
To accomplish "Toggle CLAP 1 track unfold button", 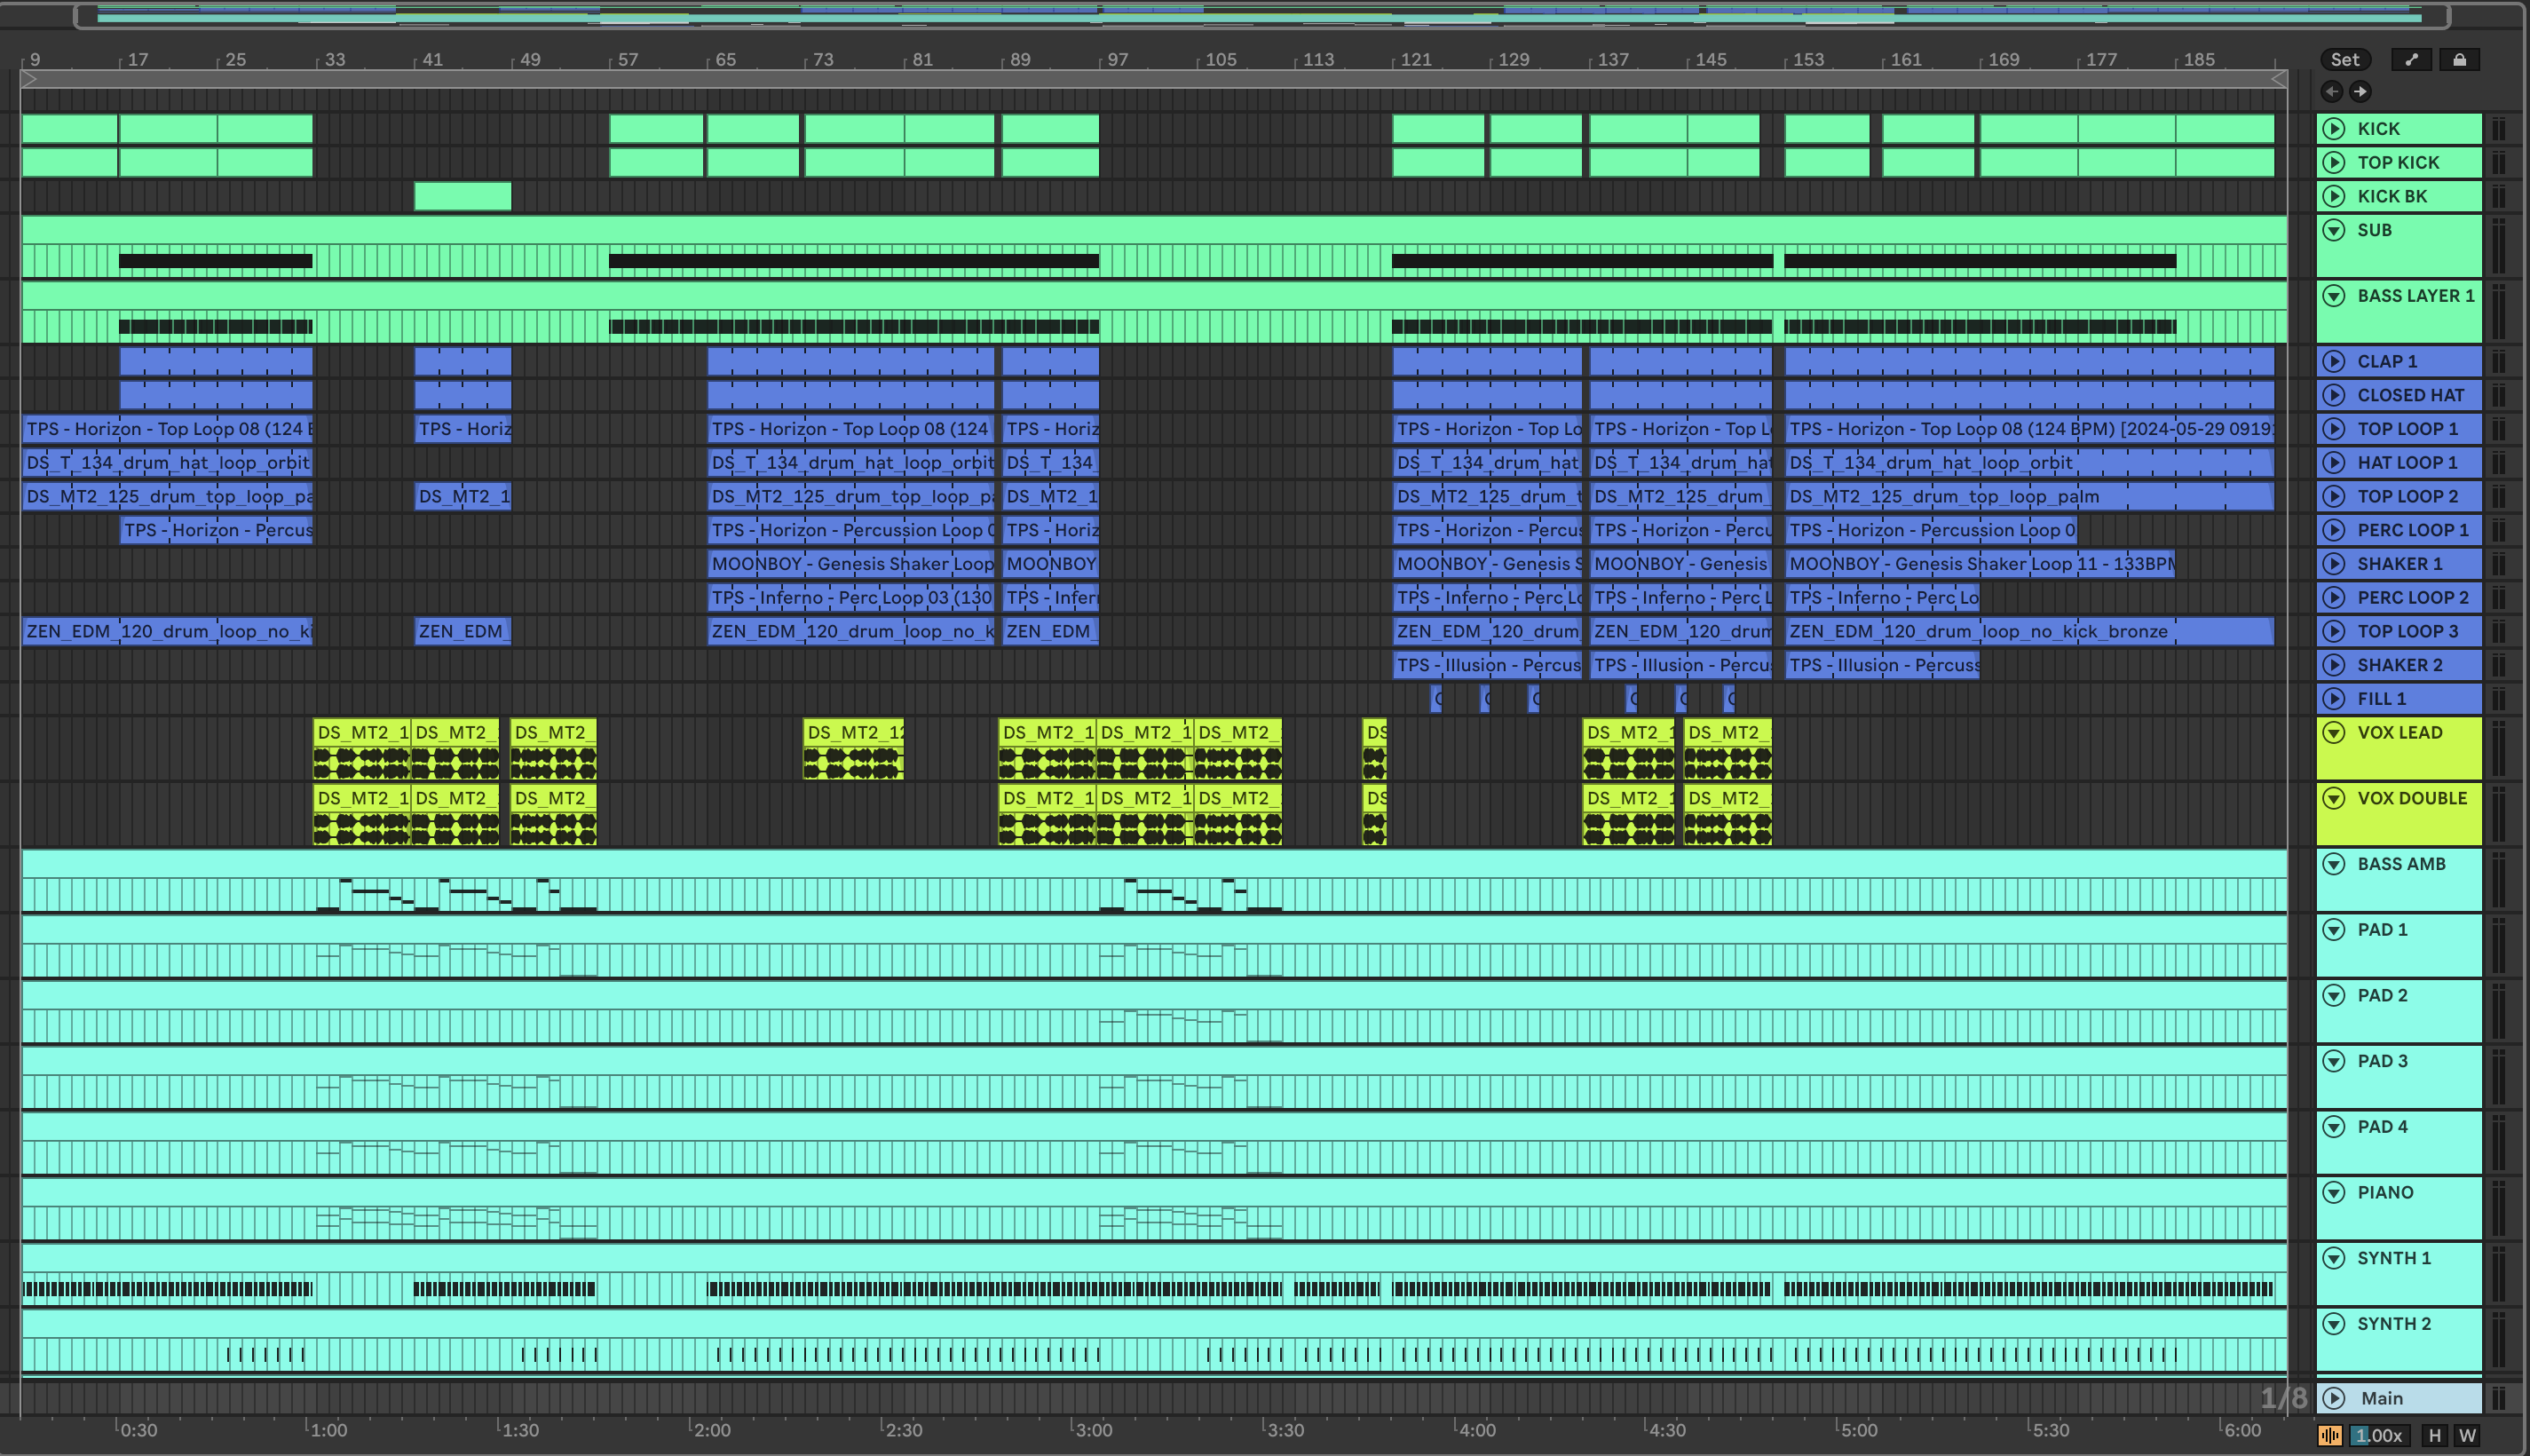I will pos(2334,362).
